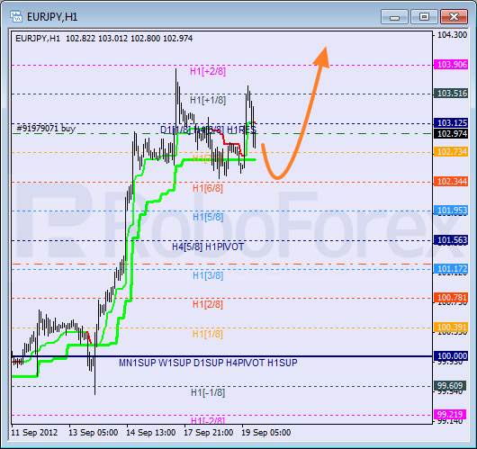Click the 100.000 support price label
The width and height of the screenshot is (477, 449).
(451, 355)
